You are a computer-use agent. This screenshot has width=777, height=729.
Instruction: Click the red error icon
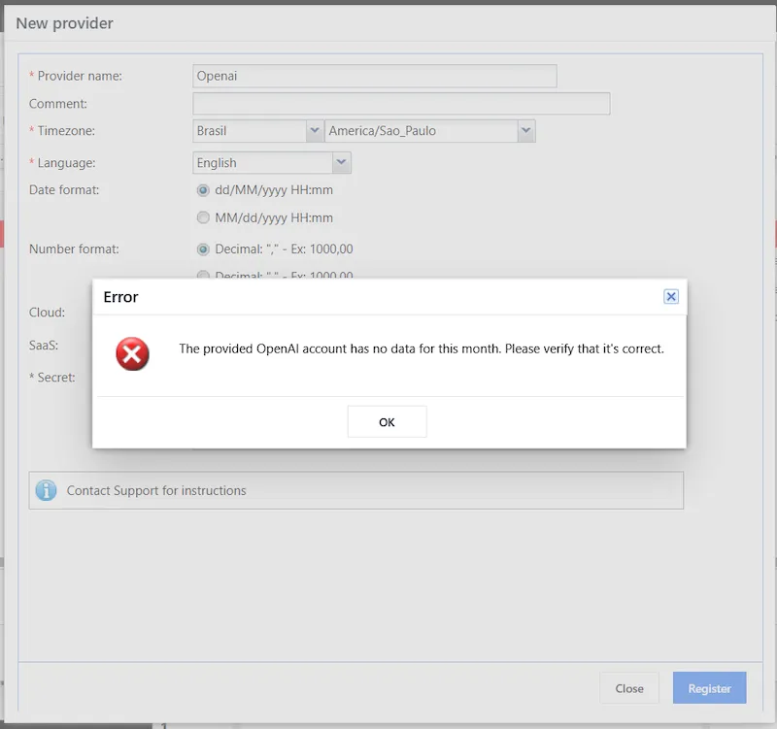click(132, 354)
